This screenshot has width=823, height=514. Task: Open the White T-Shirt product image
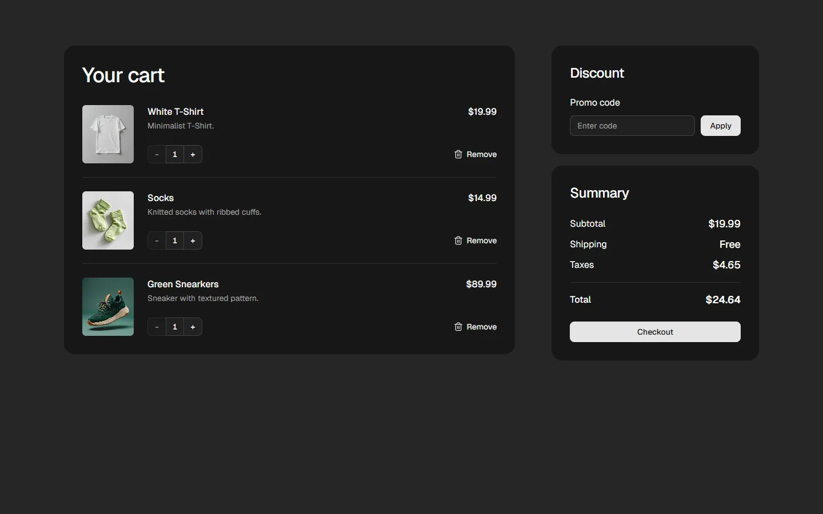(108, 134)
